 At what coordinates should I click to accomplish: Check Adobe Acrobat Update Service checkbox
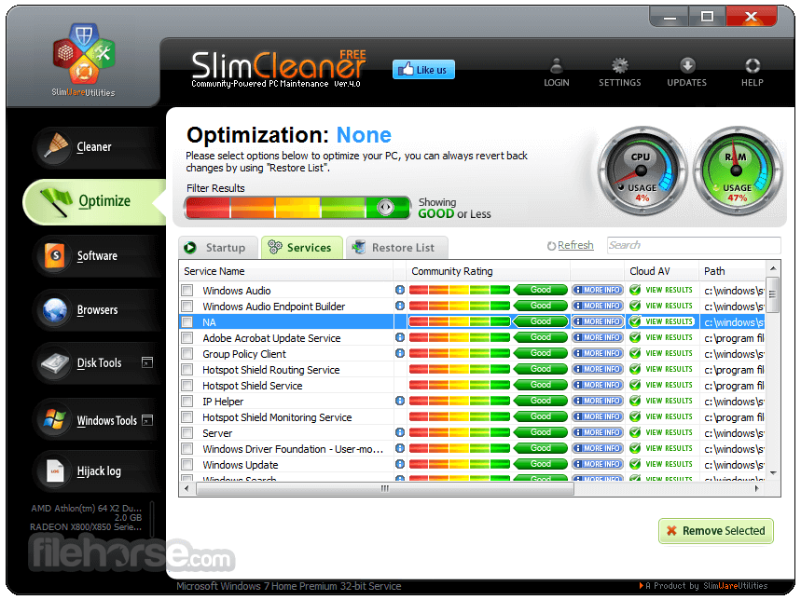click(x=187, y=338)
